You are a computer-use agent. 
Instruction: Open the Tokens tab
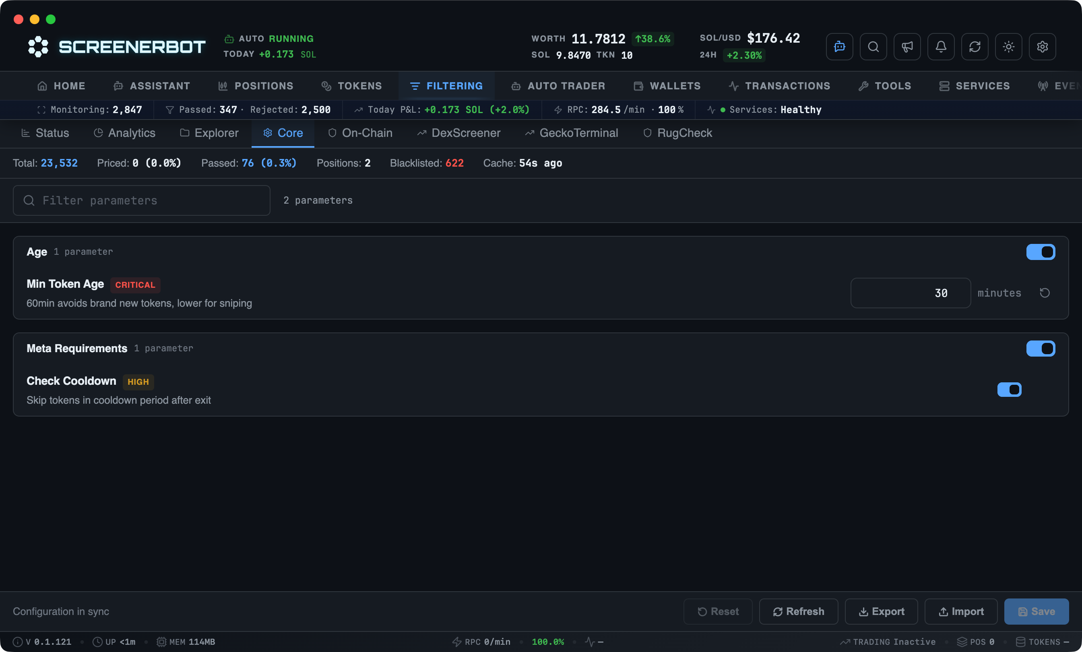351,86
